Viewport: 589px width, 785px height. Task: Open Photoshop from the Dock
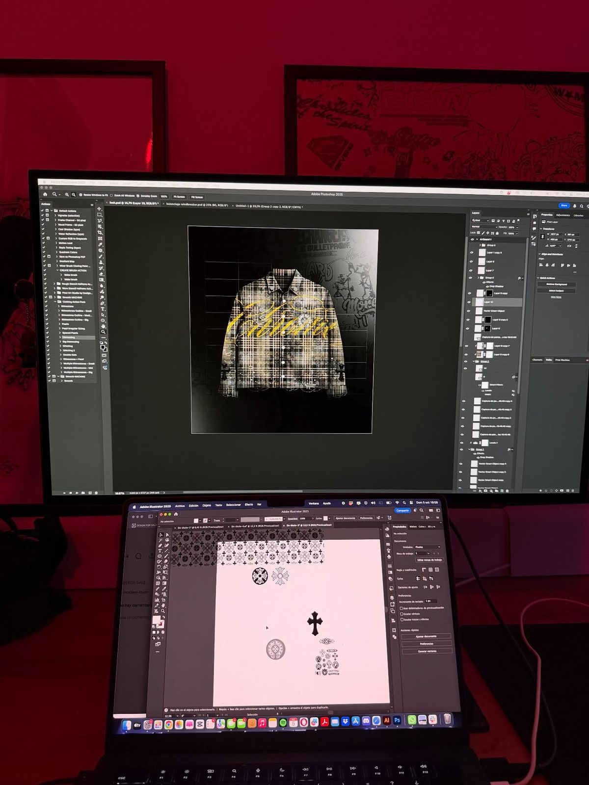397,720
